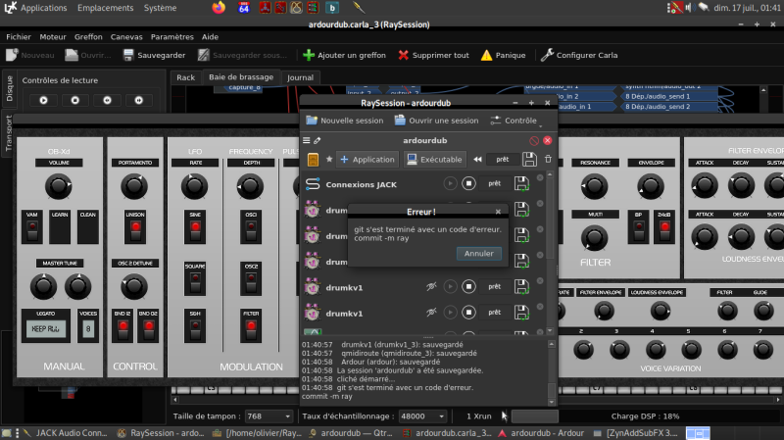
Task: Open the Moteur menu
Action: pyautogui.click(x=53, y=36)
